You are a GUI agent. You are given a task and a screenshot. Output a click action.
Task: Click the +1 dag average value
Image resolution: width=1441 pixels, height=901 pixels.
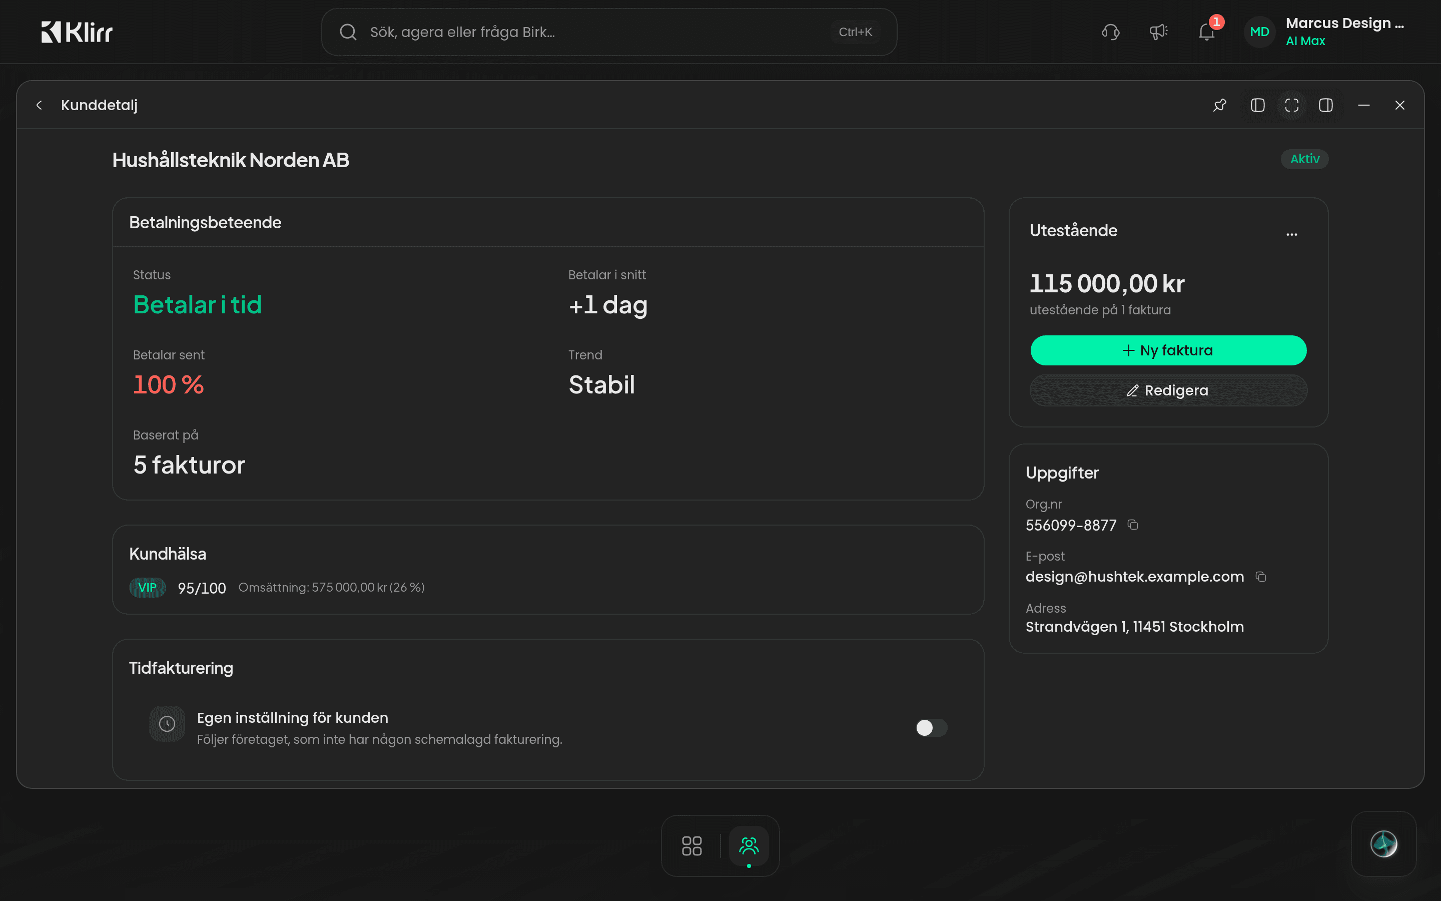607,305
